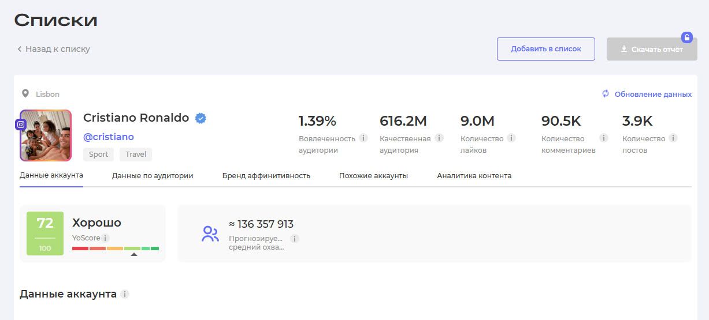Switch to Данные аккаунта tab
The image size is (709, 320).
pyautogui.click(x=51, y=175)
